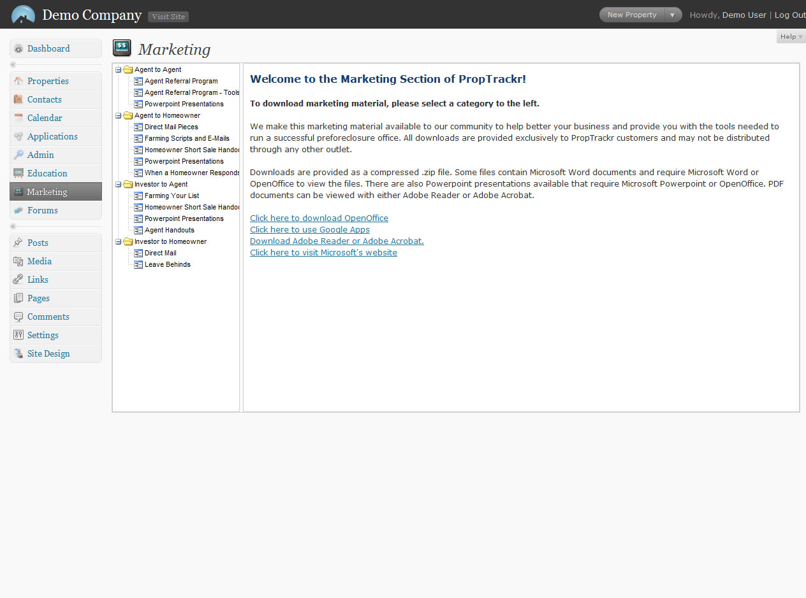Click the Education chalkboard icon
This screenshot has width=806, height=598.
click(18, 174)
